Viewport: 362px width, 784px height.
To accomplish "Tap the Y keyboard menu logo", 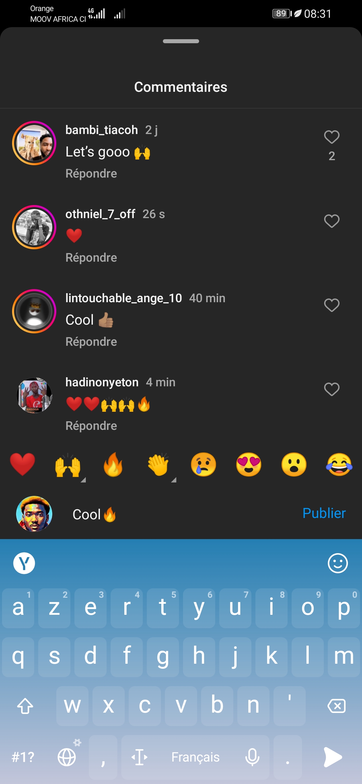I will tap(24, 563).
